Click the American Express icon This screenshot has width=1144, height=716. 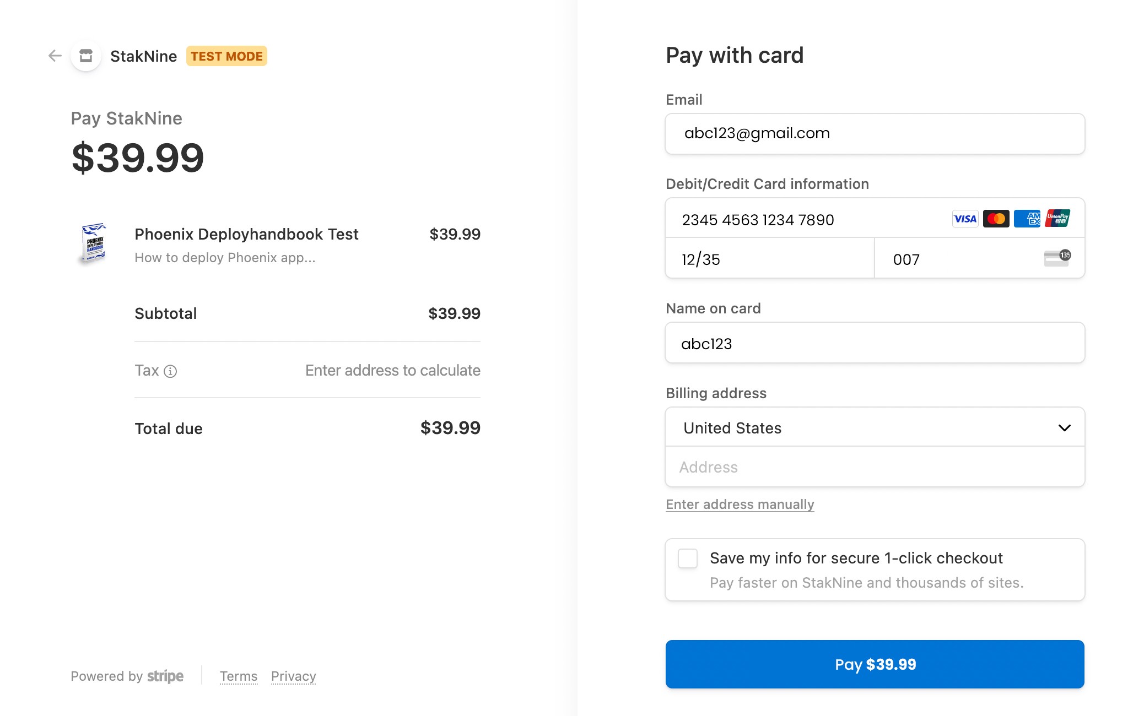1027,219
